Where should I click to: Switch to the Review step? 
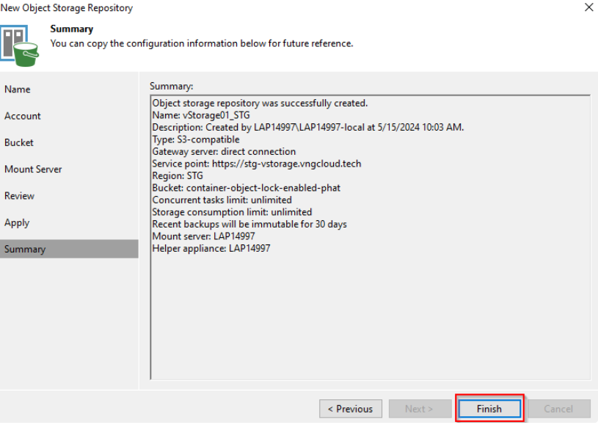20,196
